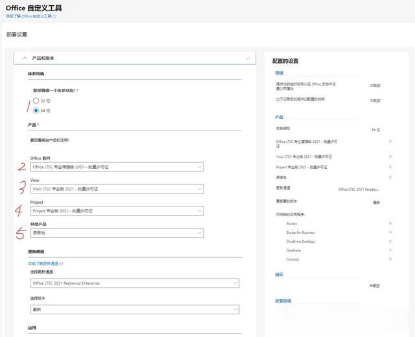Click the 产品和版本 section header title
Viewport: 415px width, 337px height.
click(x=43, y=58)
